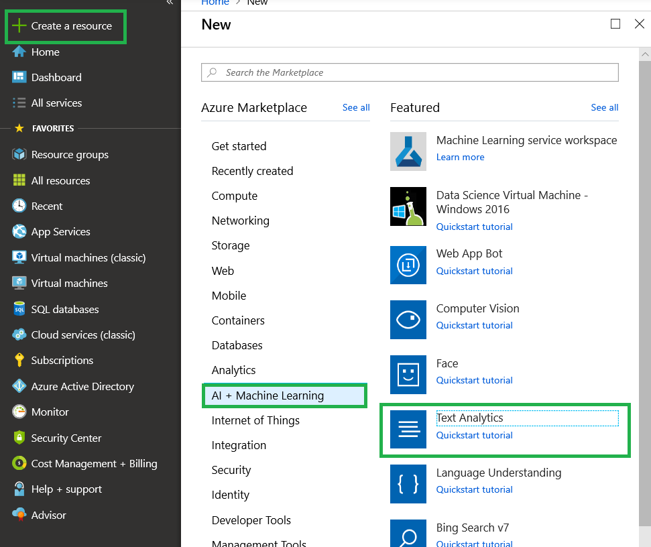The image size is (651, 547).
Task: Open the Data Science Virtual Machine icon
Action: point(408,206)
